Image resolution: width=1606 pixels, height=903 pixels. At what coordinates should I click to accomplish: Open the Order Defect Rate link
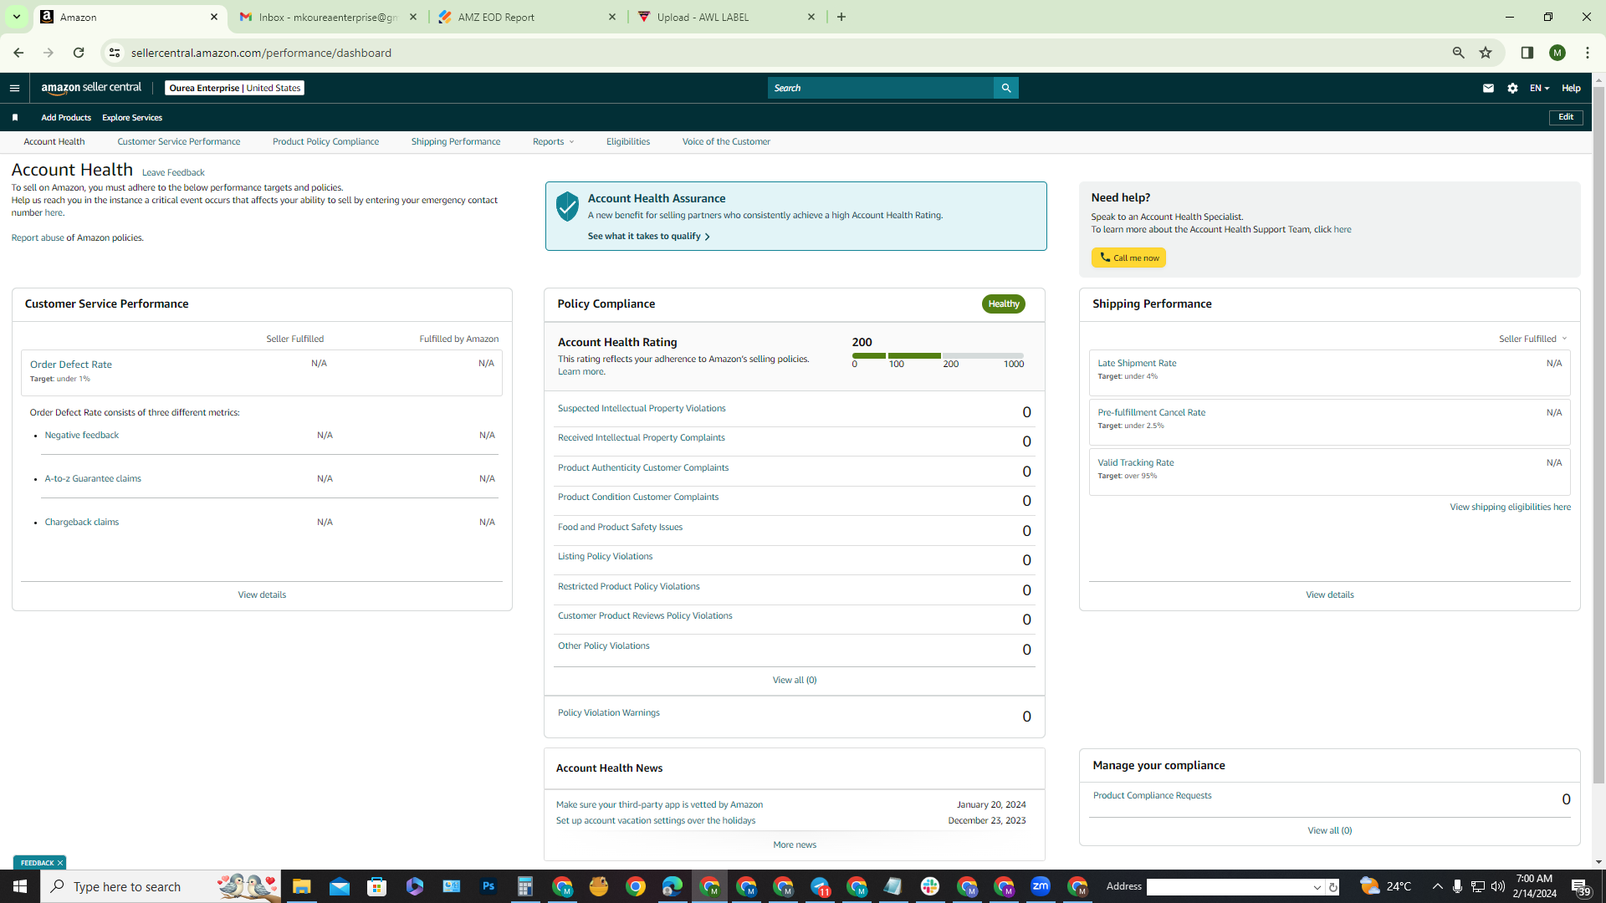pyautogui.click(x=71, y=365)
